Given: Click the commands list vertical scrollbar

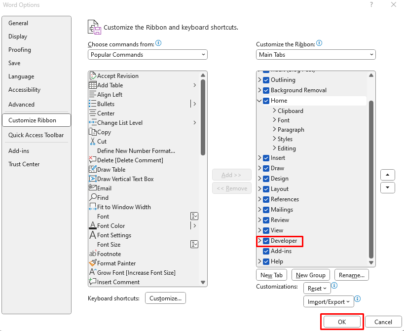Looking at the screenshot, I should point(203,117).
